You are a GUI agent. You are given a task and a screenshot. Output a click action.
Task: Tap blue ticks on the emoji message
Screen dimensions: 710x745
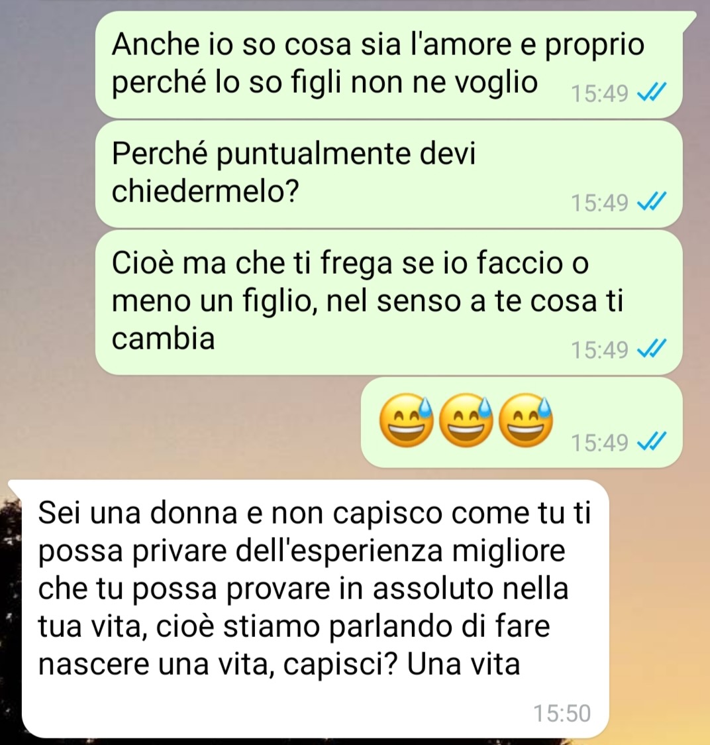pos(652,442)
